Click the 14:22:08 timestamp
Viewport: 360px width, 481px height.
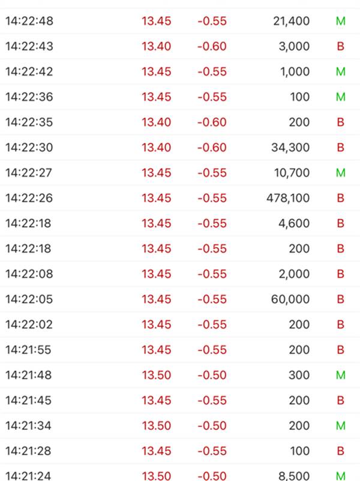tap(29, 274)
